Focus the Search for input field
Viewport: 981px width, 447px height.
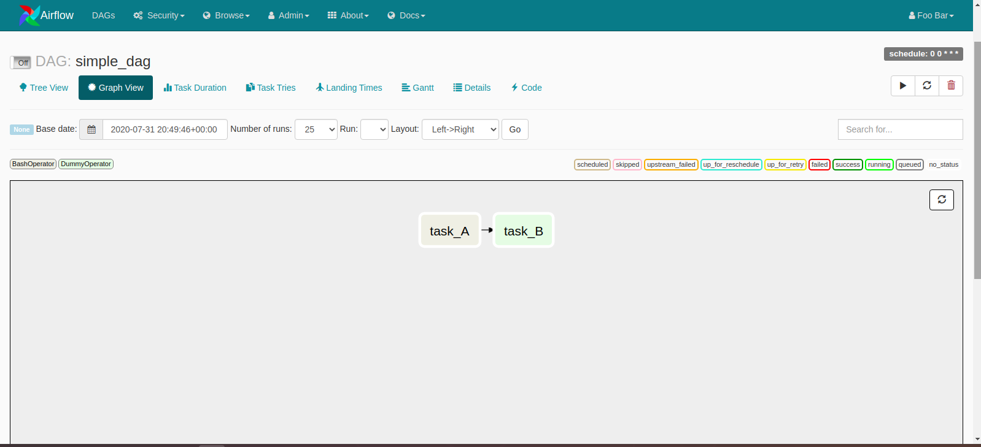tap(899, 129)
